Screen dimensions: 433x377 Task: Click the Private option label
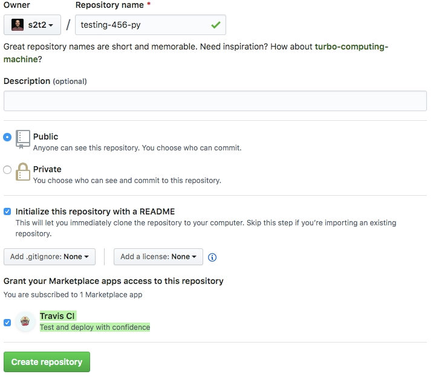pyautogui.click(x=47, y=169)
